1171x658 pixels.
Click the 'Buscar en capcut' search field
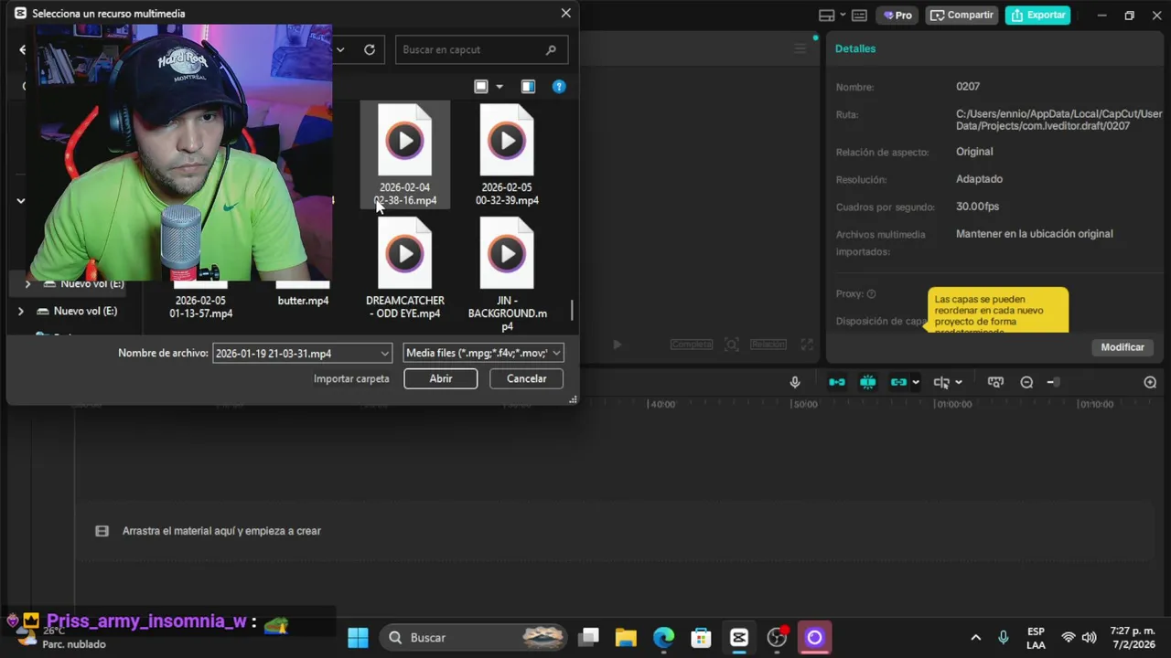pos(481,49)
